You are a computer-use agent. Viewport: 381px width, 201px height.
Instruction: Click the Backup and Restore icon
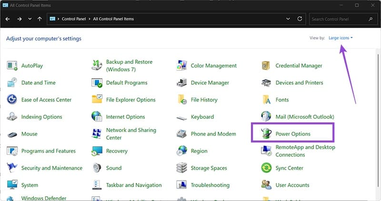coord(97,65)
